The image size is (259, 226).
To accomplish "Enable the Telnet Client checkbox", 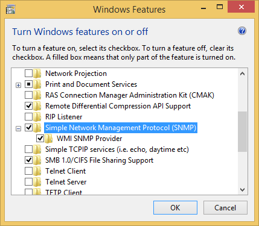I will point(28,171).
